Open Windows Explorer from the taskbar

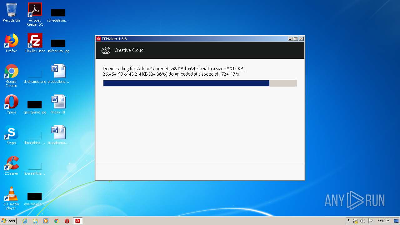35,221
